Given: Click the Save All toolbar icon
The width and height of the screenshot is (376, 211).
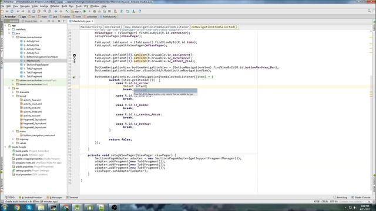Looking at the screenshot, I should pos(7,11).
